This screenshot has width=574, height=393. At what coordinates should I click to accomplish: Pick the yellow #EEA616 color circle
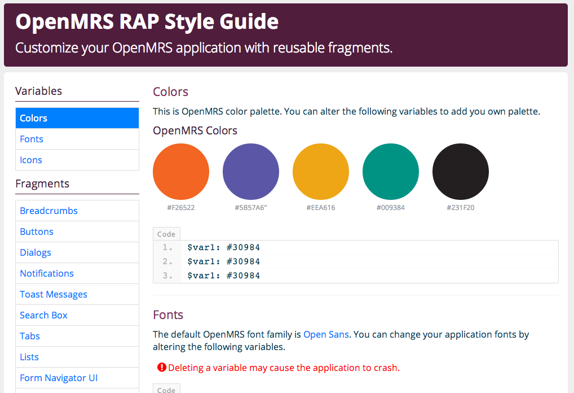pos(321,172)
